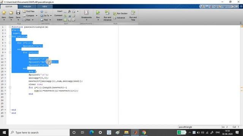243x136 pixels.
Task: Collapse the for loop at line 9
Action: pos(10,53)
